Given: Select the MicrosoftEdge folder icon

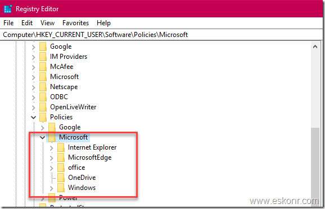Looking at the screenshot, I should tap(61, 157).
